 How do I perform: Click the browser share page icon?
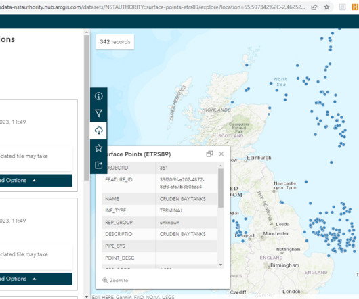(x=314, y=7)
